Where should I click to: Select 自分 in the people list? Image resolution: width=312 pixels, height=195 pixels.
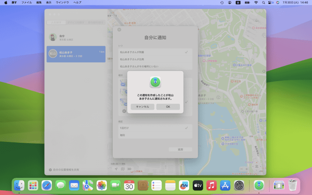76,37
